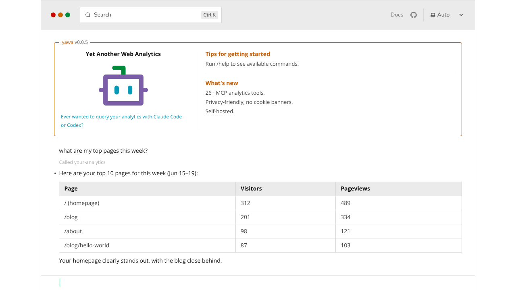Screen dimensions: 516x290
Task: Click '26+ MCP analytics tools.' line
Action: [235, 93]
